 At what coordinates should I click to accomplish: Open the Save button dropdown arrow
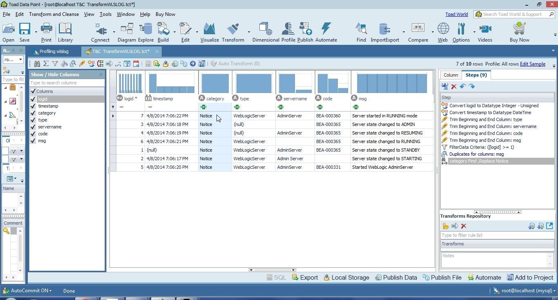(x=36, y=32)
